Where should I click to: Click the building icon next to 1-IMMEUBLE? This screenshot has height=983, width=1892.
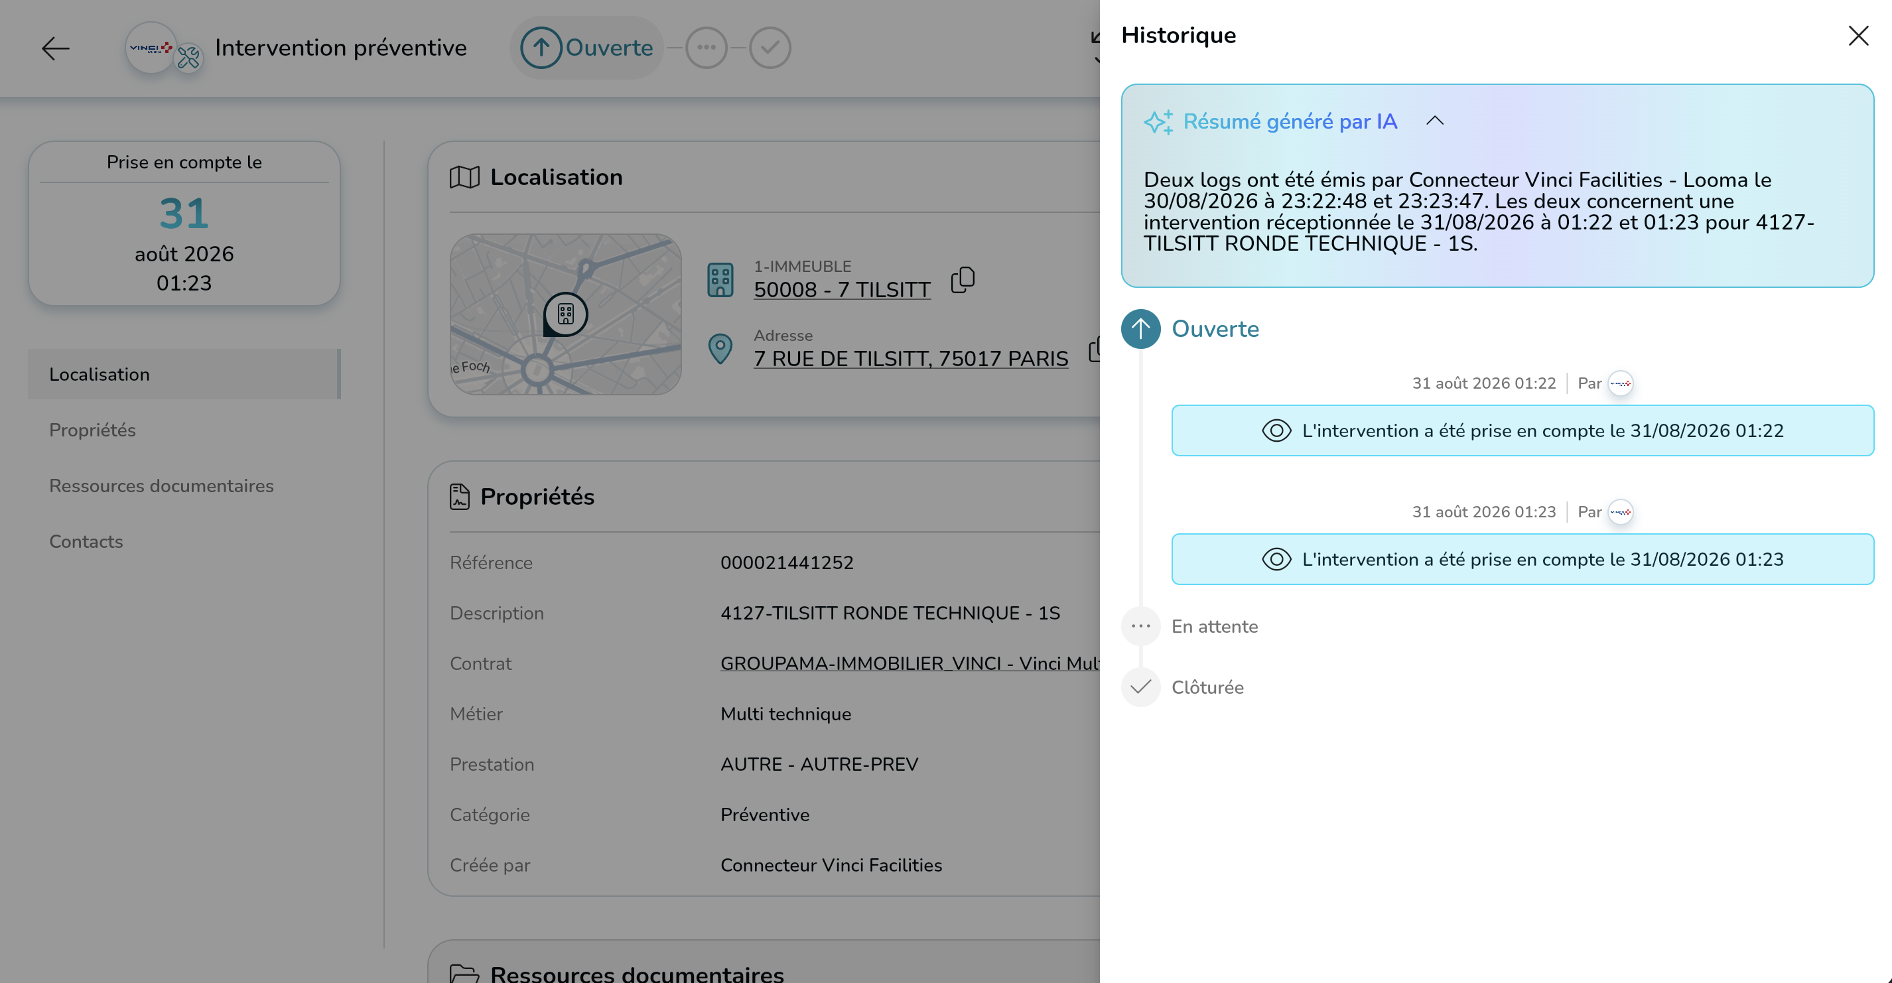point(720,280)
